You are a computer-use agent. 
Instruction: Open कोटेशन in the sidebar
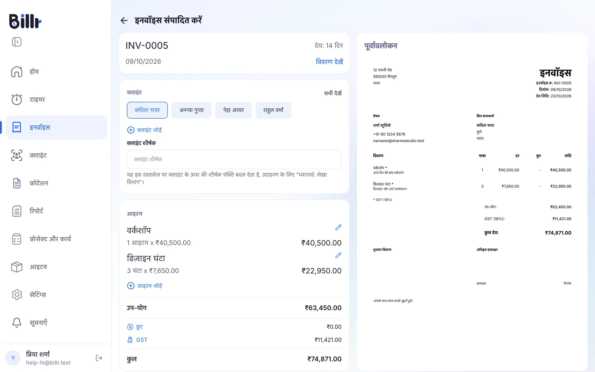click(x=57, y=183)
